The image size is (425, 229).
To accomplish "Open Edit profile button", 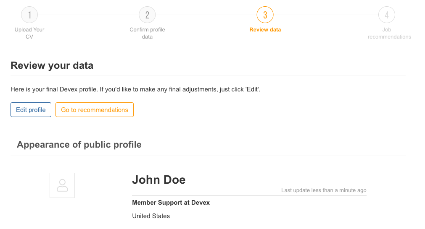I will click(31, 110).
